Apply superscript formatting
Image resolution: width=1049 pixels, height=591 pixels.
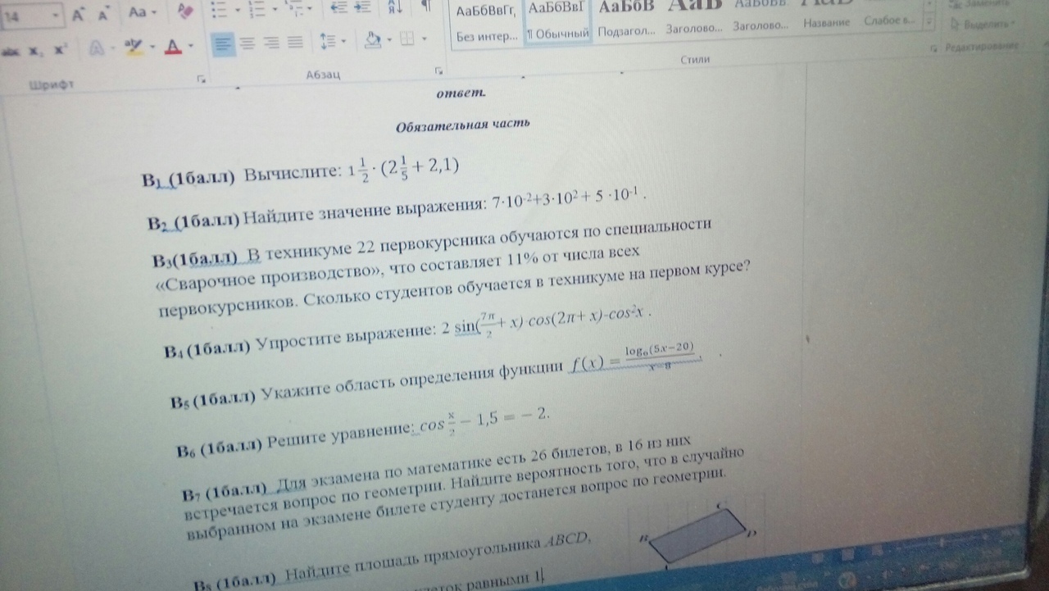point(58,48)
